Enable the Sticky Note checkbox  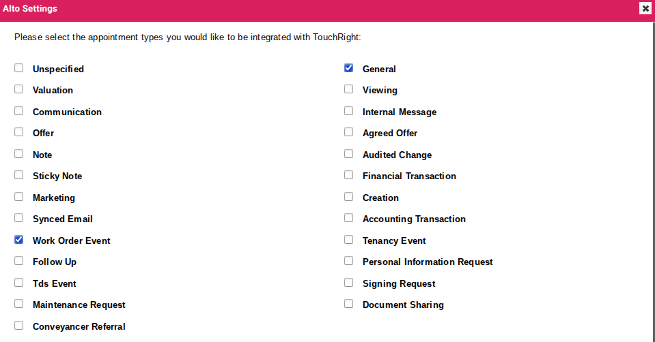click(19, 175)
